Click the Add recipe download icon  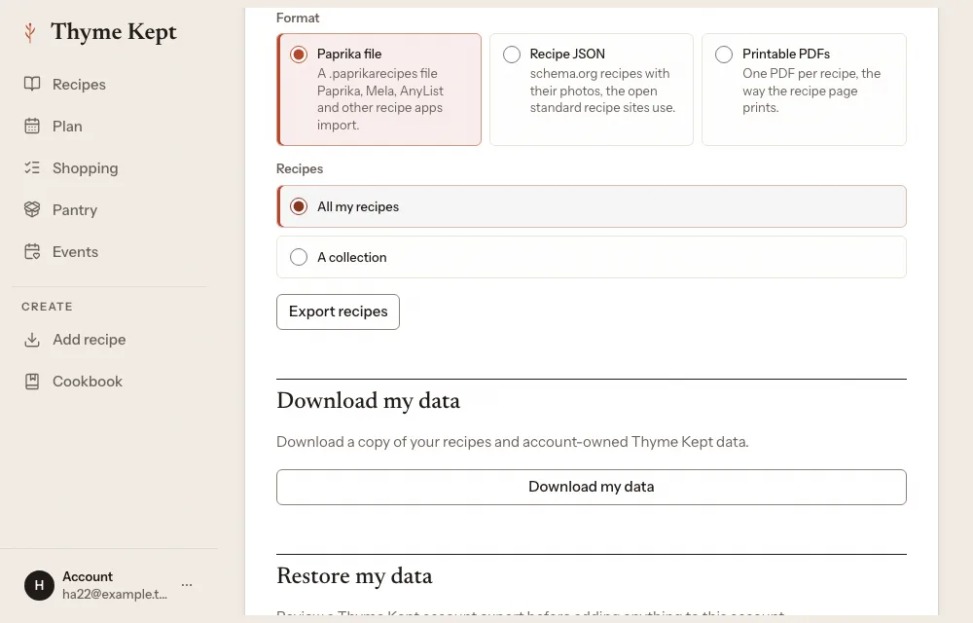click(32, 340)
